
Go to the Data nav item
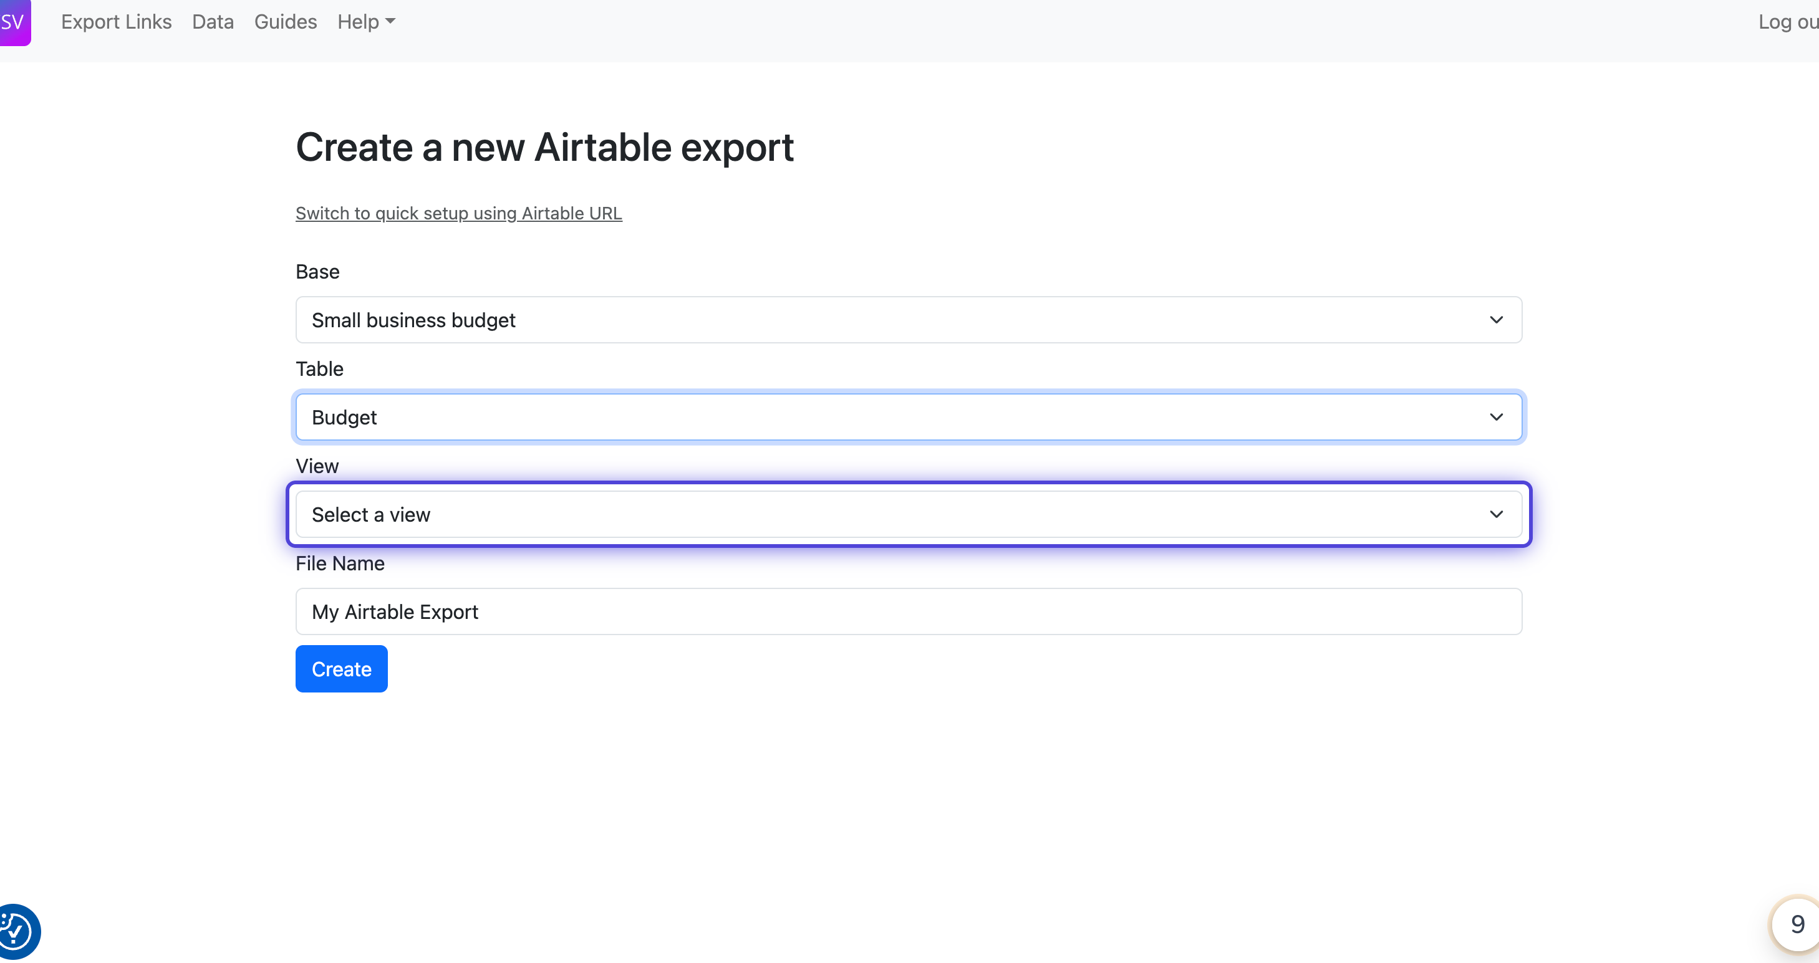coord(213,22)
